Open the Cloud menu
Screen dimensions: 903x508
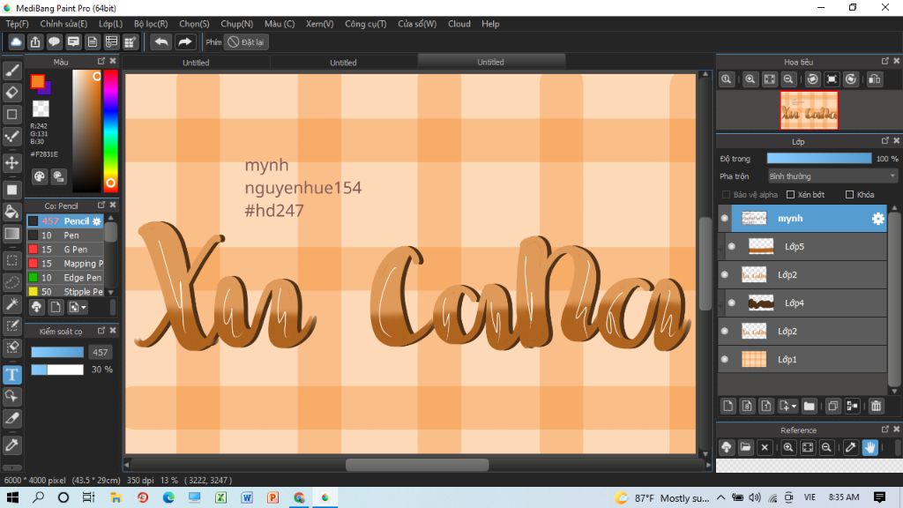459,24
